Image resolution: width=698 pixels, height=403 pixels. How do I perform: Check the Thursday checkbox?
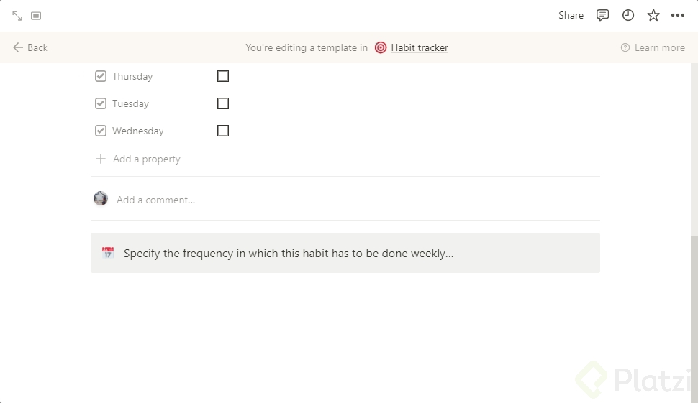tap(223, 76)
